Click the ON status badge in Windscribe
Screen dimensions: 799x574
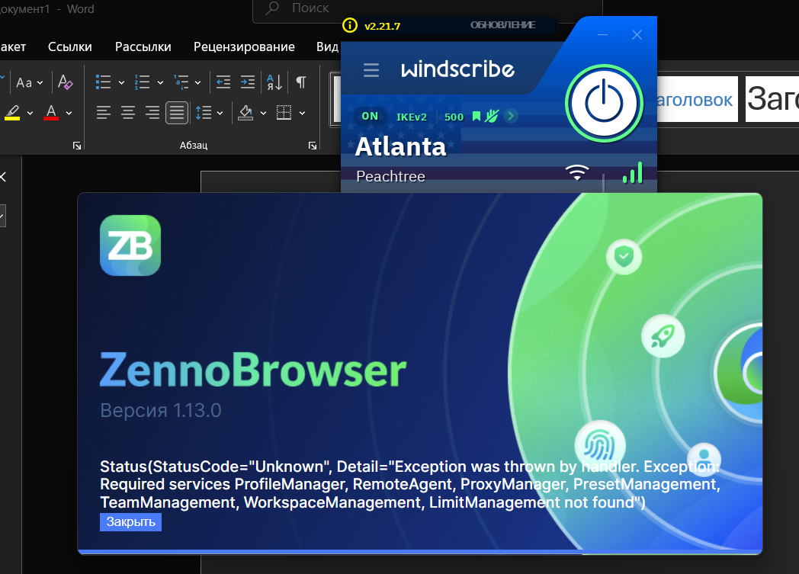370,116
